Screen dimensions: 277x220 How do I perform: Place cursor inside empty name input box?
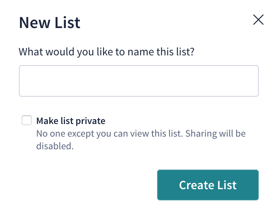coord(139,81)
